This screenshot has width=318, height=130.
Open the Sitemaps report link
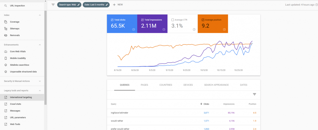click(x=22, y=28)
